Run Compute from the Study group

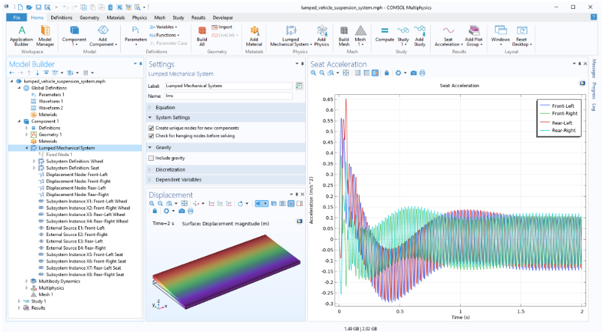[x=385, y=34]
